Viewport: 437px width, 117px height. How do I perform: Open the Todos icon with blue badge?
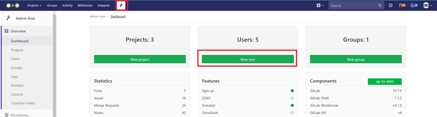[x=414, y=5]
